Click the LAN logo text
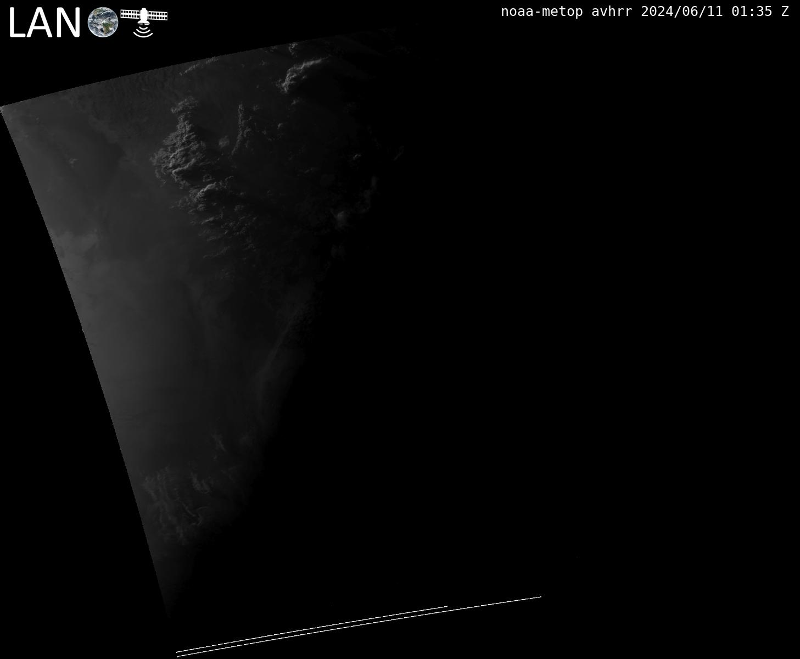This screenshot has width=800, height=659. point(44,24)
